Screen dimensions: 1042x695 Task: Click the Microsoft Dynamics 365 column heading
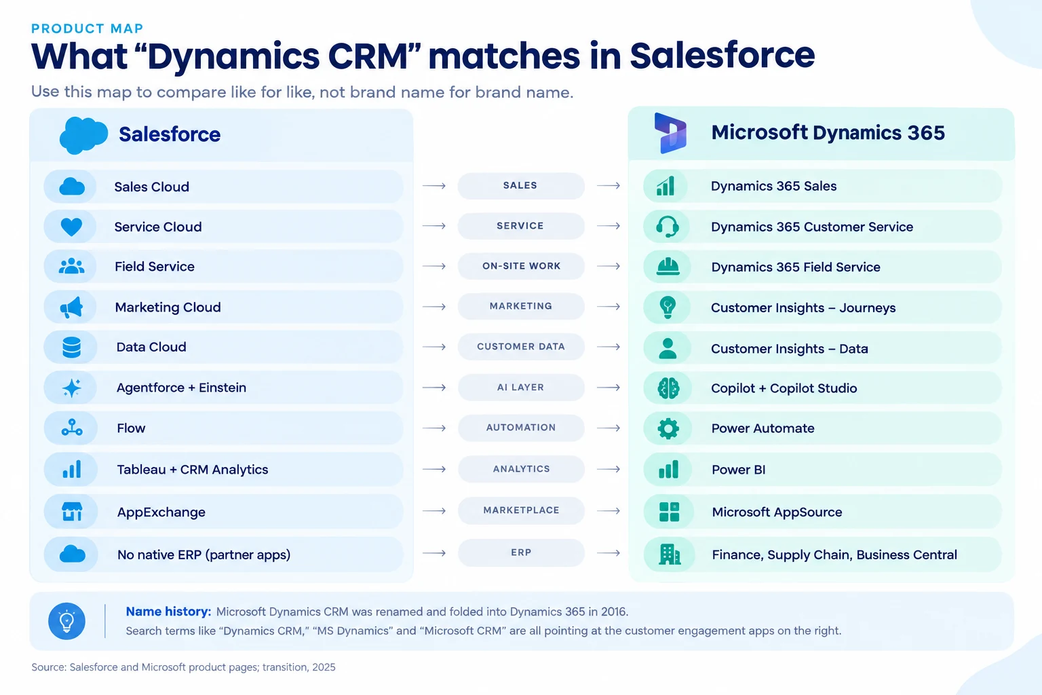tap(828, 132)
